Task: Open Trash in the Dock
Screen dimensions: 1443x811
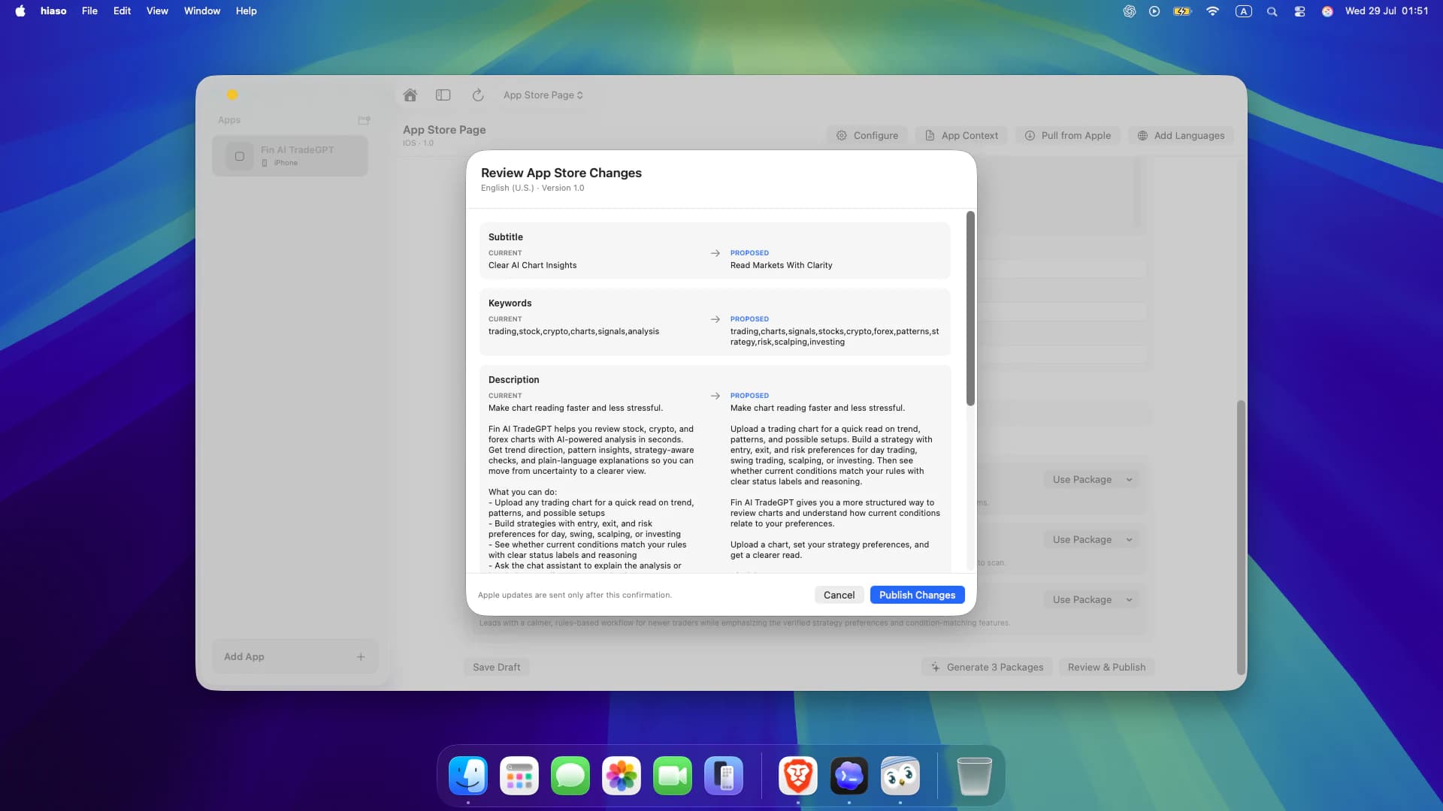Action: [x=974, y=776]
